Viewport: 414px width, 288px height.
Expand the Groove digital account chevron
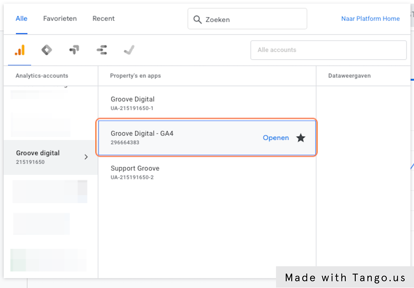86,157
